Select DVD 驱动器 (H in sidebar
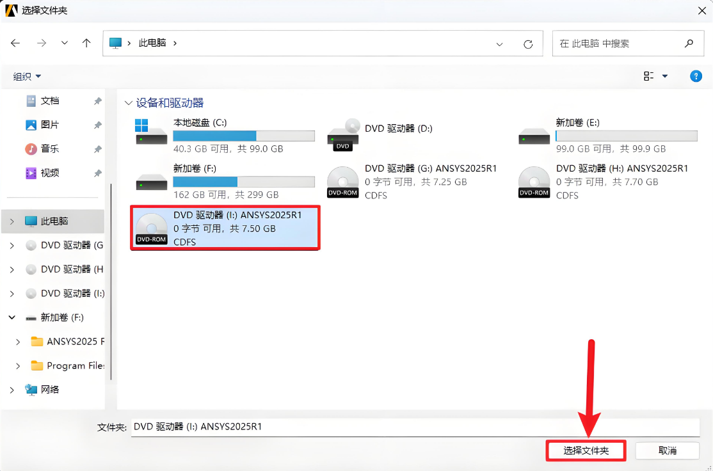Viewport: 713px width, 471px height. 64,269
